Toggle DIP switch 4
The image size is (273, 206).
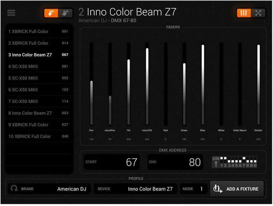tap(233, 160)
